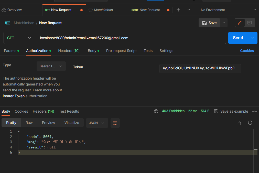The image size is (259, 173).
Task: Click the request URL input field
Action: click(x=131, y=38)
